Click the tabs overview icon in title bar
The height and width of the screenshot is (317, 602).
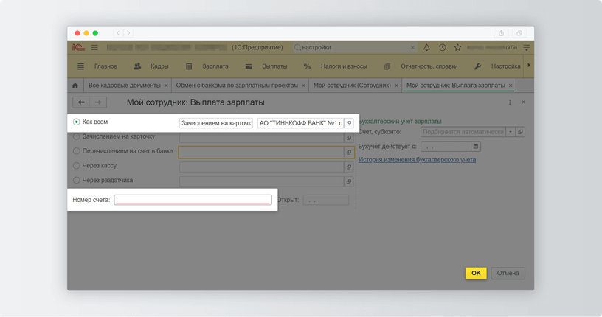(519, 33)
